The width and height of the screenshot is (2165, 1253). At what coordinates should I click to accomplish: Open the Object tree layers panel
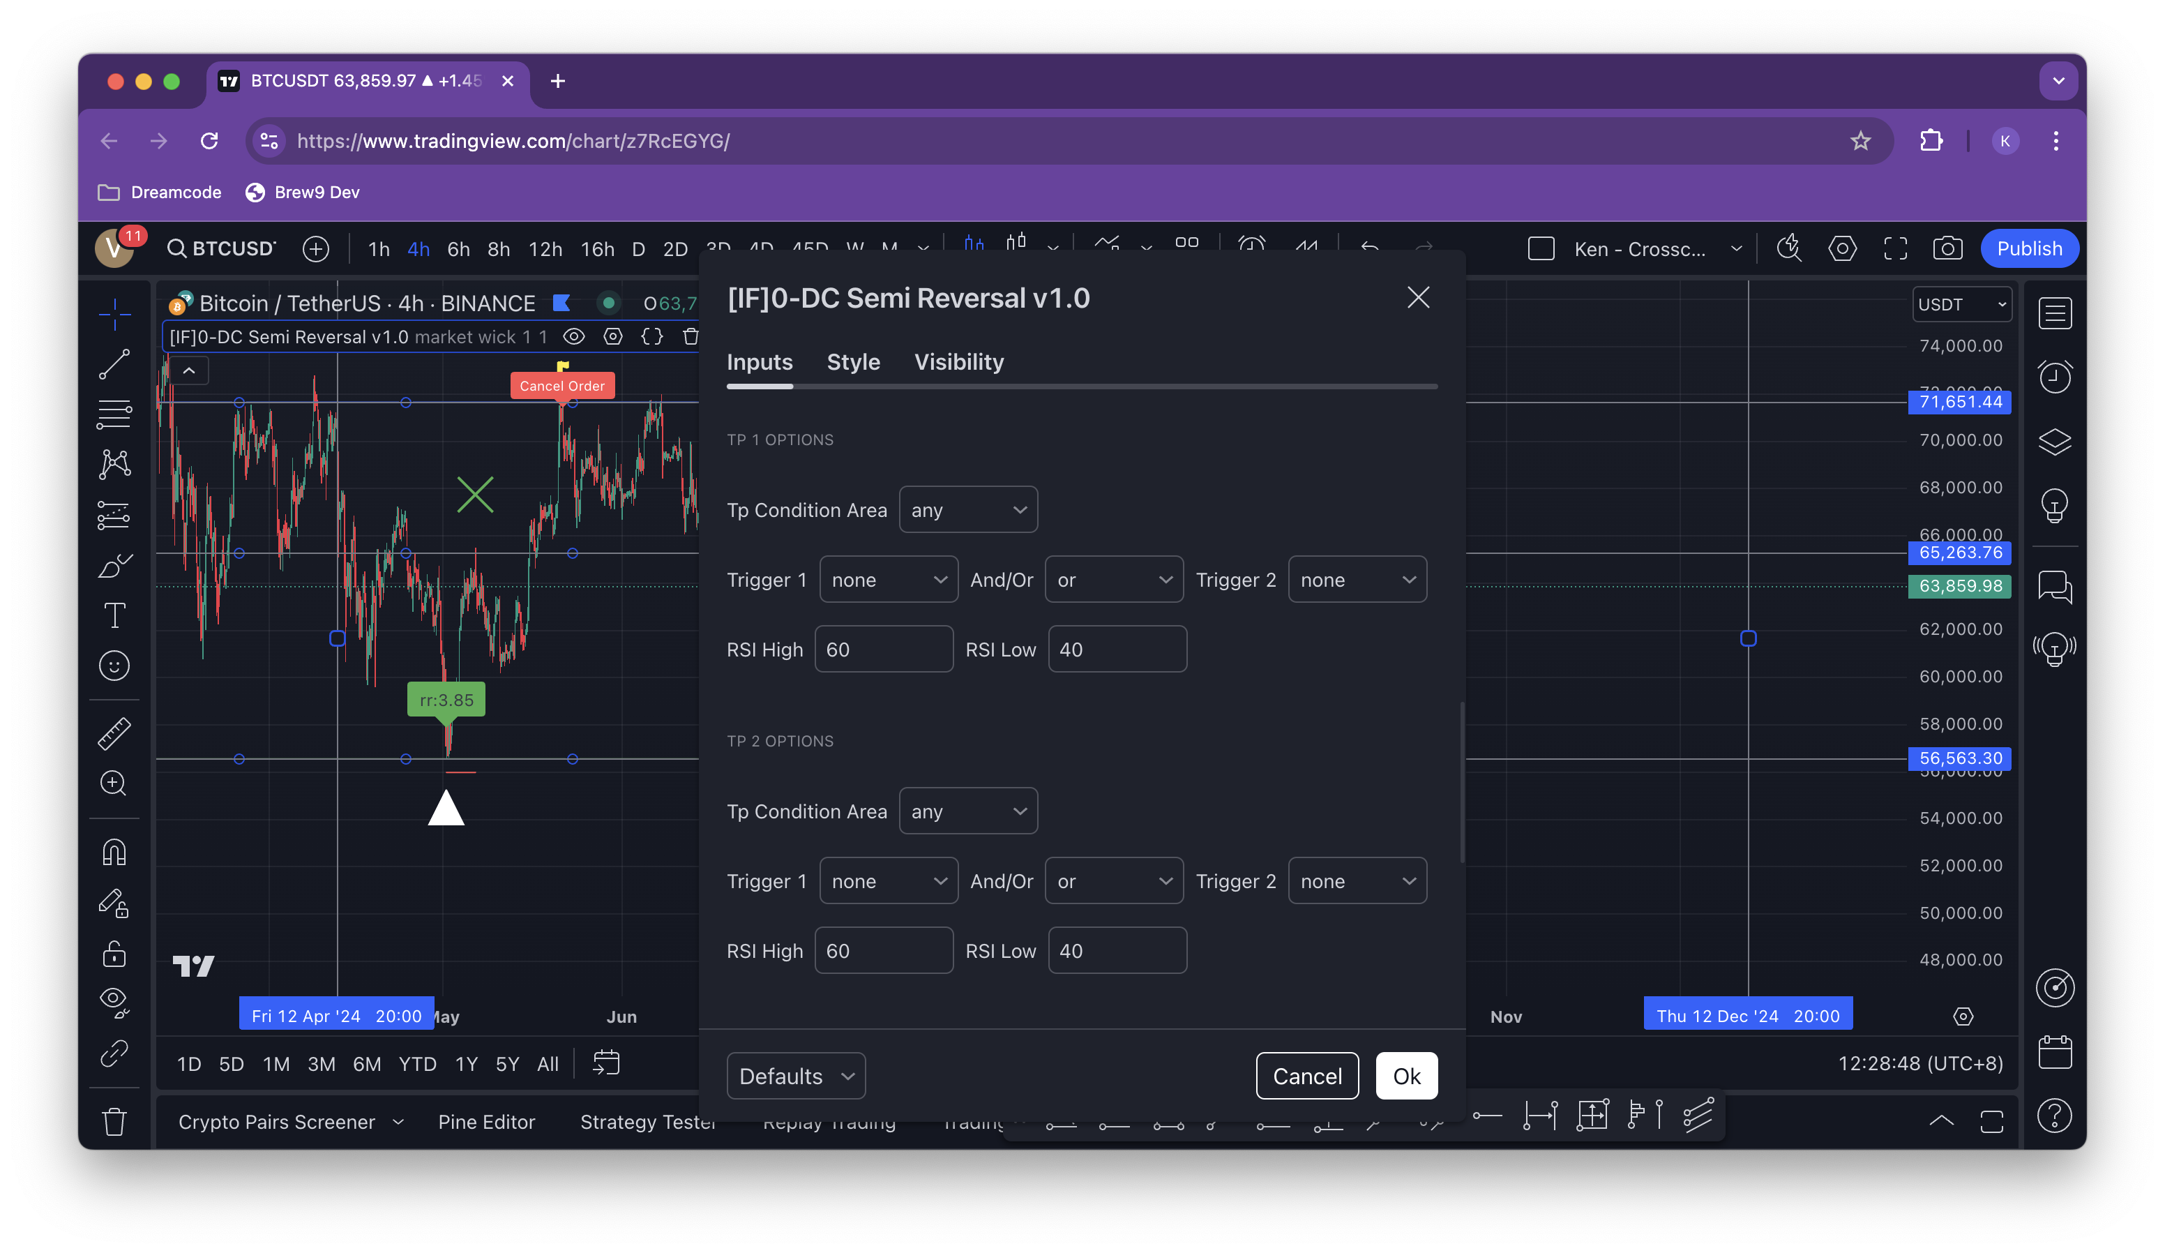click(x=2054, y=442)
